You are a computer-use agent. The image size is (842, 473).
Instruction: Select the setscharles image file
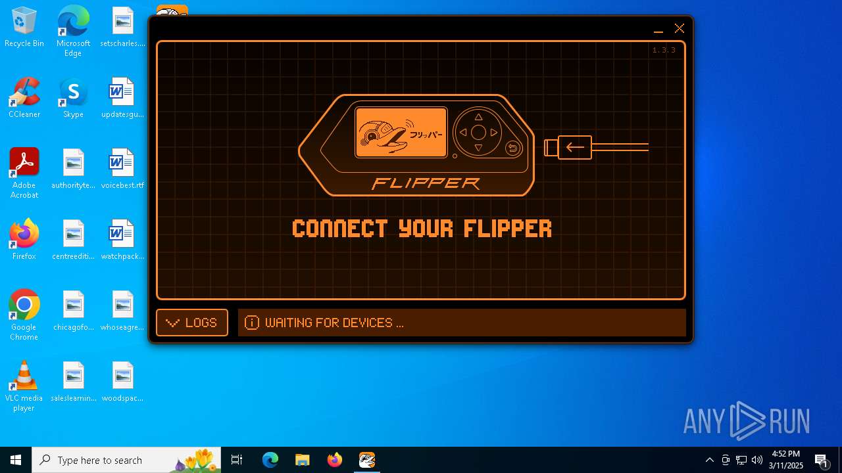[x=122, y=28]
